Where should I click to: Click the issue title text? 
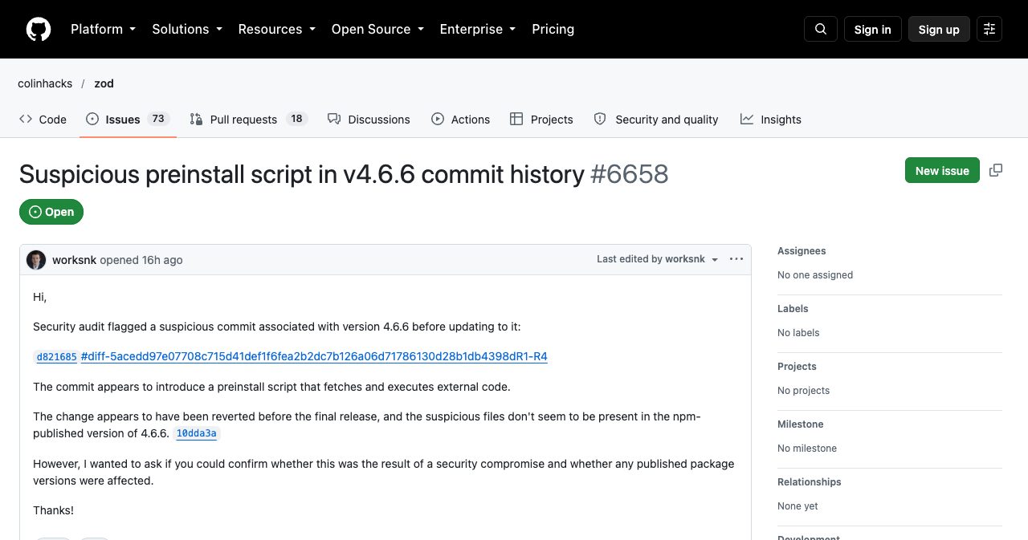coord(302,174)
